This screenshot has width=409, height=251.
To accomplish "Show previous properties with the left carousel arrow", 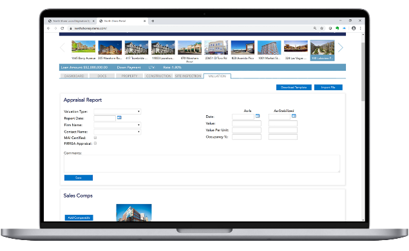I will pos(62,48).
